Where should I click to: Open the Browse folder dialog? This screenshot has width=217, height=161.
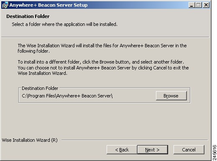click(x=171, y=96)
